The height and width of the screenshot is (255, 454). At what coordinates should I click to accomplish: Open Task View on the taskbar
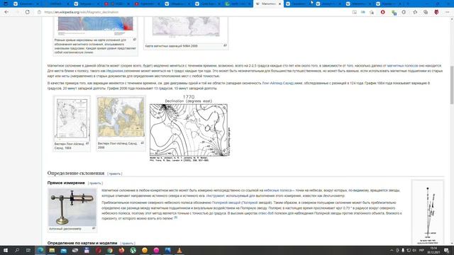28,250
